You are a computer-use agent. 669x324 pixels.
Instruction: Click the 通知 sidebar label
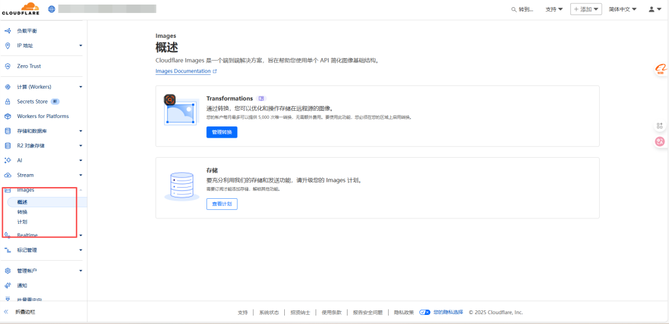(22, 286)
